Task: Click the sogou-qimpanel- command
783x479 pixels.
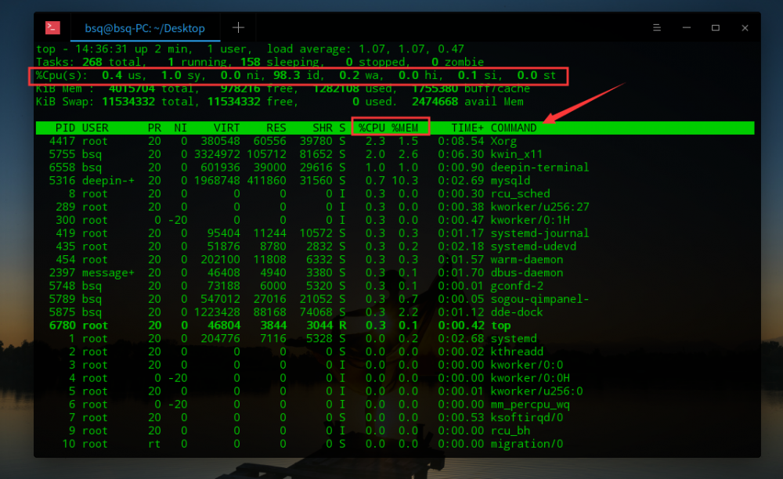Action: point(539,299)
